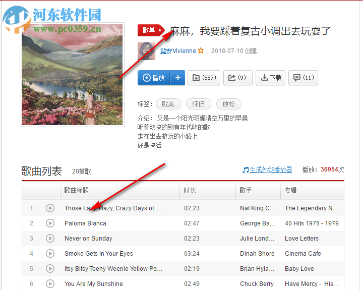Play song 1 Those Lazy, Hazy, Crazy Days
This screenshot has width=363, height=290.
pos(50,208)
